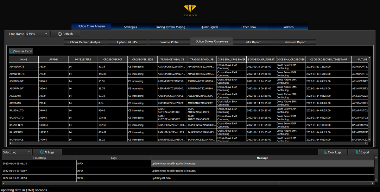
Task: Click crossover percent value 456.88
Action: [x=113, y=74]
